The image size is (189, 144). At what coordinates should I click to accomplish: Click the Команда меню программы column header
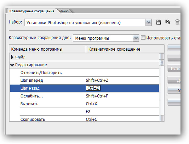point(48,49)
